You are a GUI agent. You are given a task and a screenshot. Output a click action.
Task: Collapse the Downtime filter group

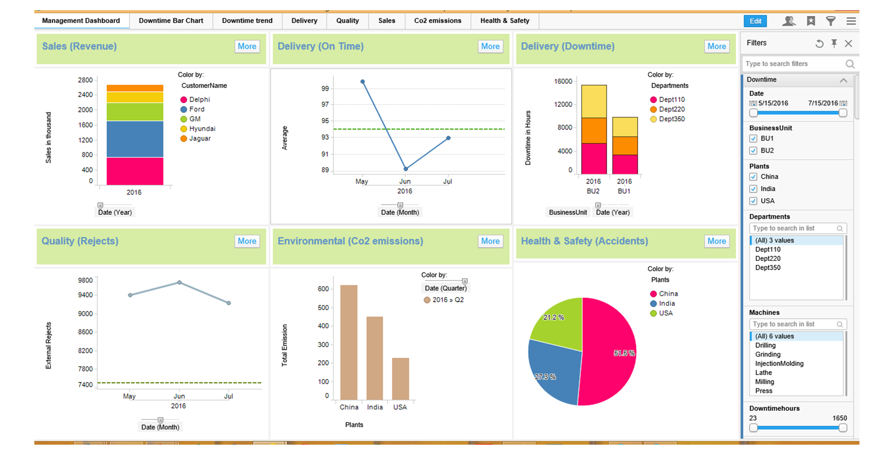click(x=843, y=80)
